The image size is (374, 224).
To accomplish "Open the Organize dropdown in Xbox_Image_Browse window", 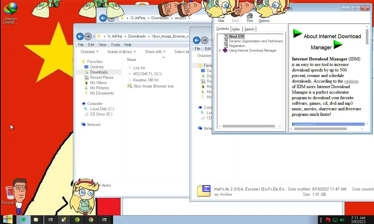I will 89,52.
